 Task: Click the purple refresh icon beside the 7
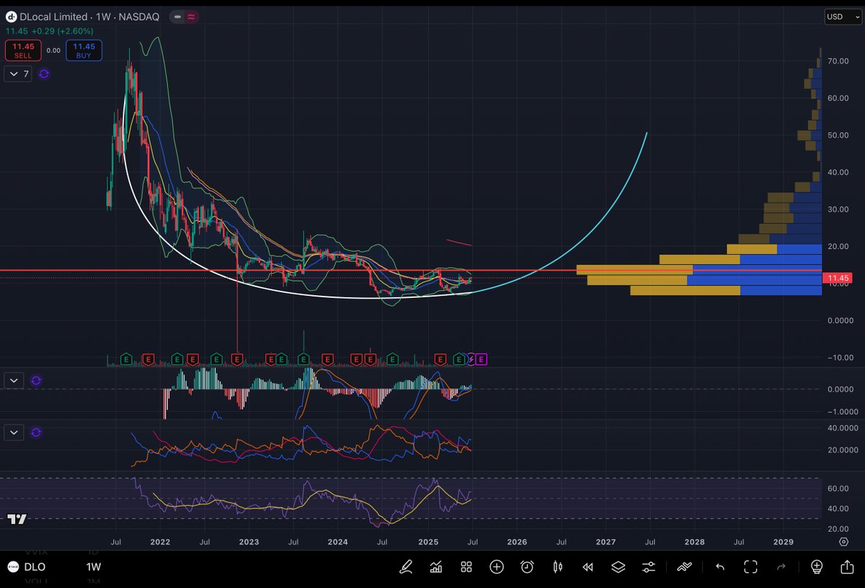coord(44,74)
